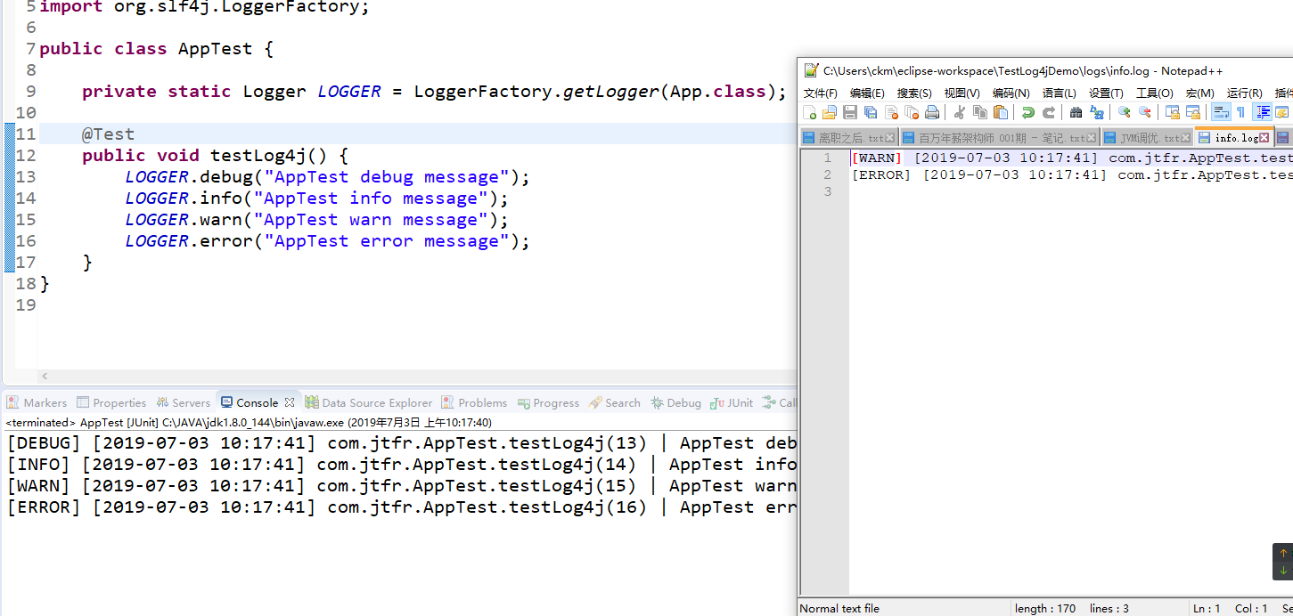
Task: Open the Progress view tab
Action: tap(548, 402)
